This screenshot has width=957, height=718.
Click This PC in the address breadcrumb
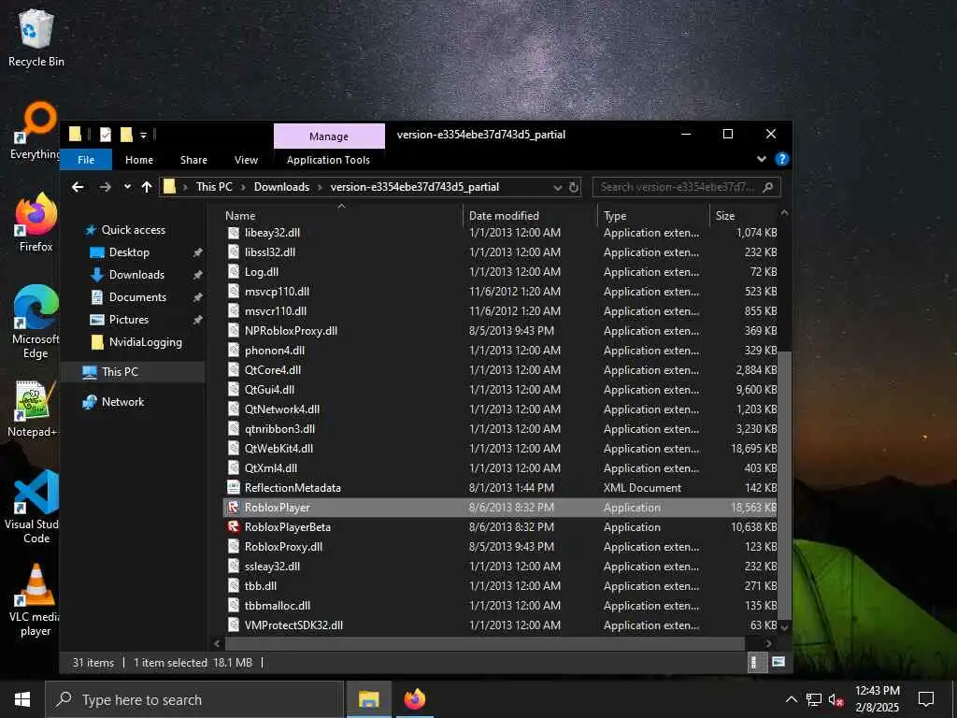pyautogui.click(x=214, y=187)
